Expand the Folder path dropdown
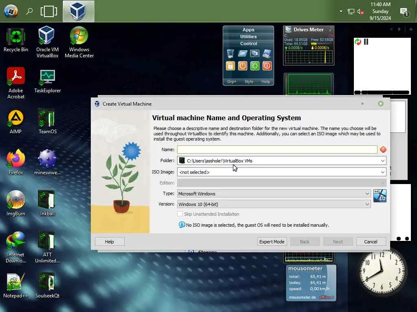 pyautogui.click(x=382, y=161)
